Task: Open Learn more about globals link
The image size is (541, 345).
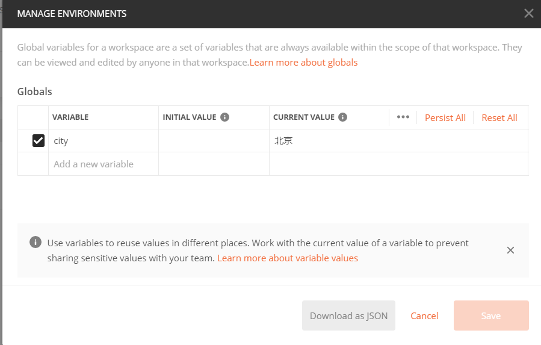Action: 303,63
